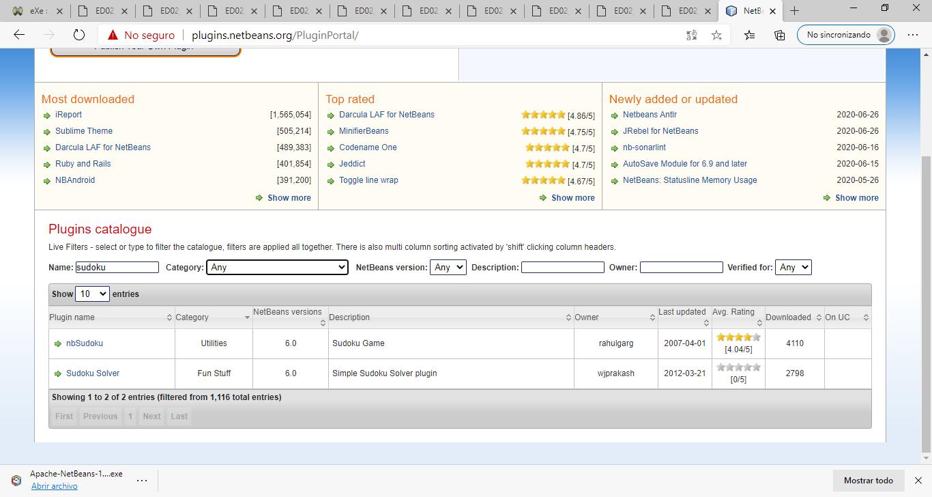932x497 pixels.
Task: Sort by Owner column header
Action: 615,317
